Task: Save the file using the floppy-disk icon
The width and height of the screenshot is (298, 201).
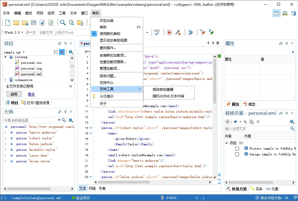Action: click(x=34, y=23)
